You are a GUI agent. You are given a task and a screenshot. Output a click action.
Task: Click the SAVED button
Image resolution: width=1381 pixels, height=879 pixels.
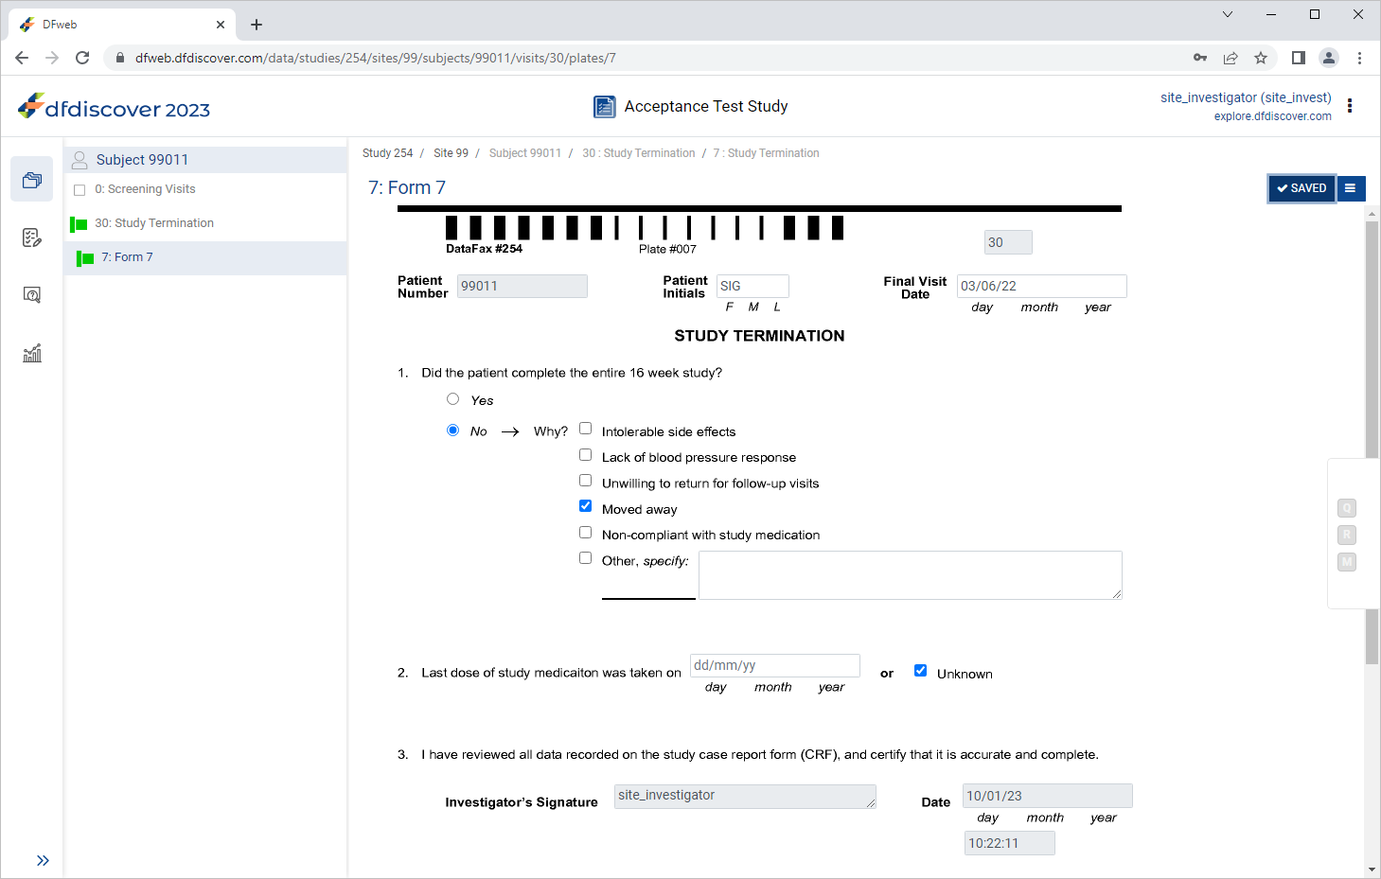(1301, 188)
